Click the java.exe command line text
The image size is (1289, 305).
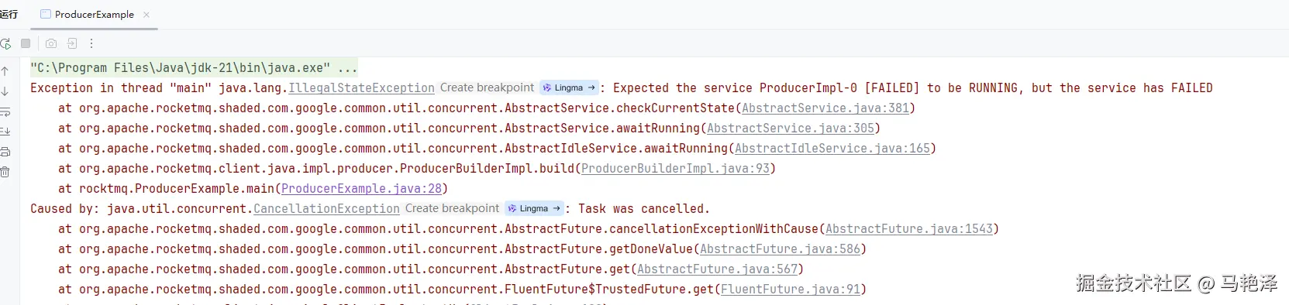point(194,68)
